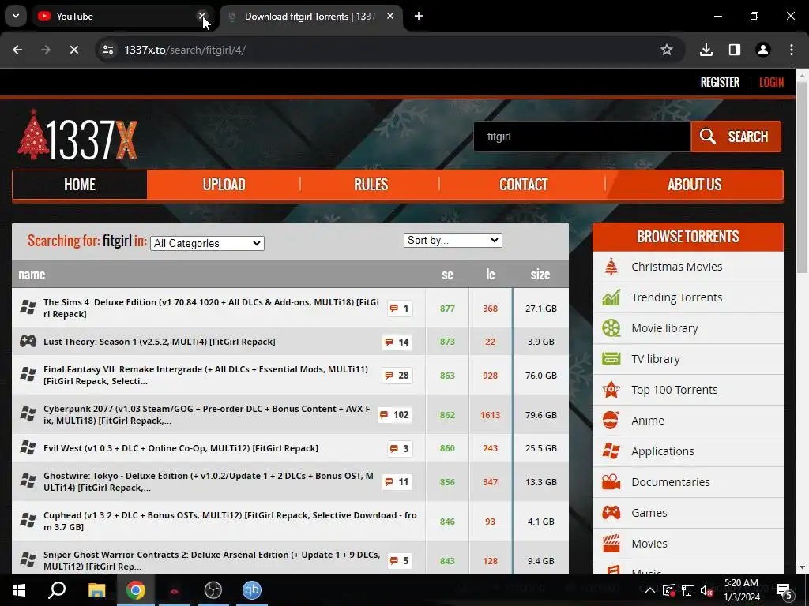Click the REGISTER link
The image size is (809, 606).
[x=720, y=82]
